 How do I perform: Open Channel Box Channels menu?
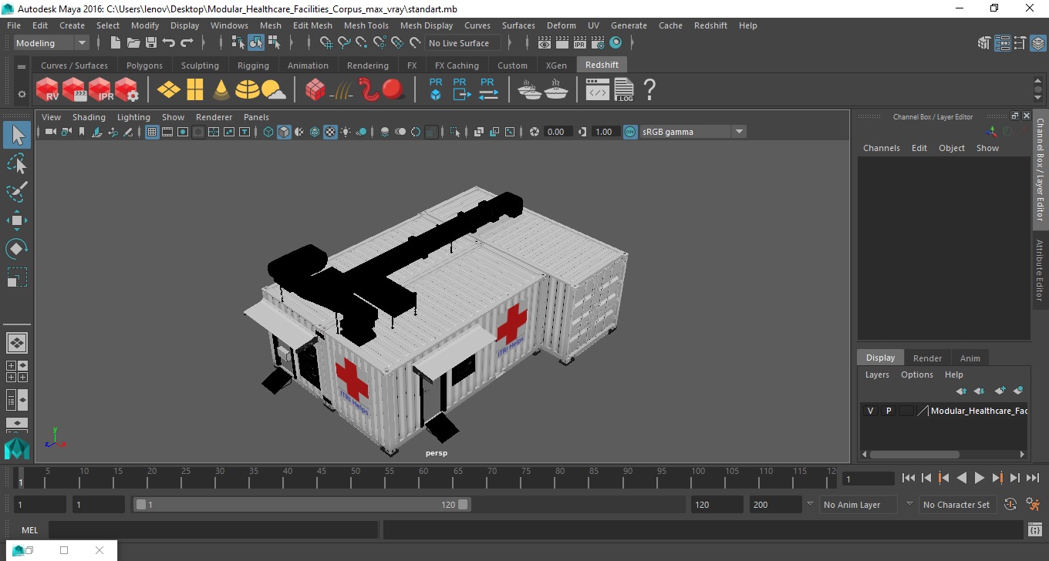point(881,148)
